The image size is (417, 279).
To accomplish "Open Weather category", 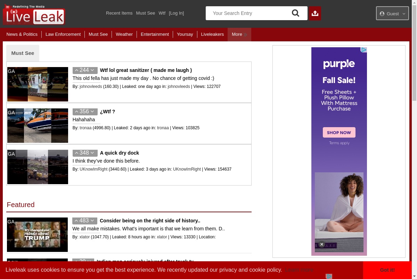I will [124, 34].
